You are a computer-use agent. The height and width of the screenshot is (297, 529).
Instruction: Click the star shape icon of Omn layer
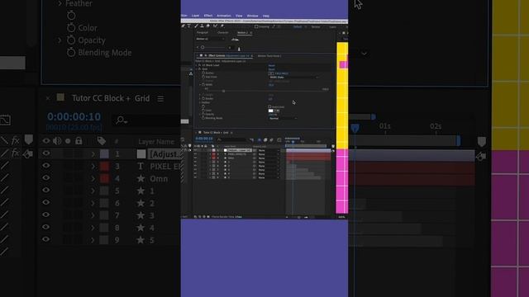click(141, 178)
